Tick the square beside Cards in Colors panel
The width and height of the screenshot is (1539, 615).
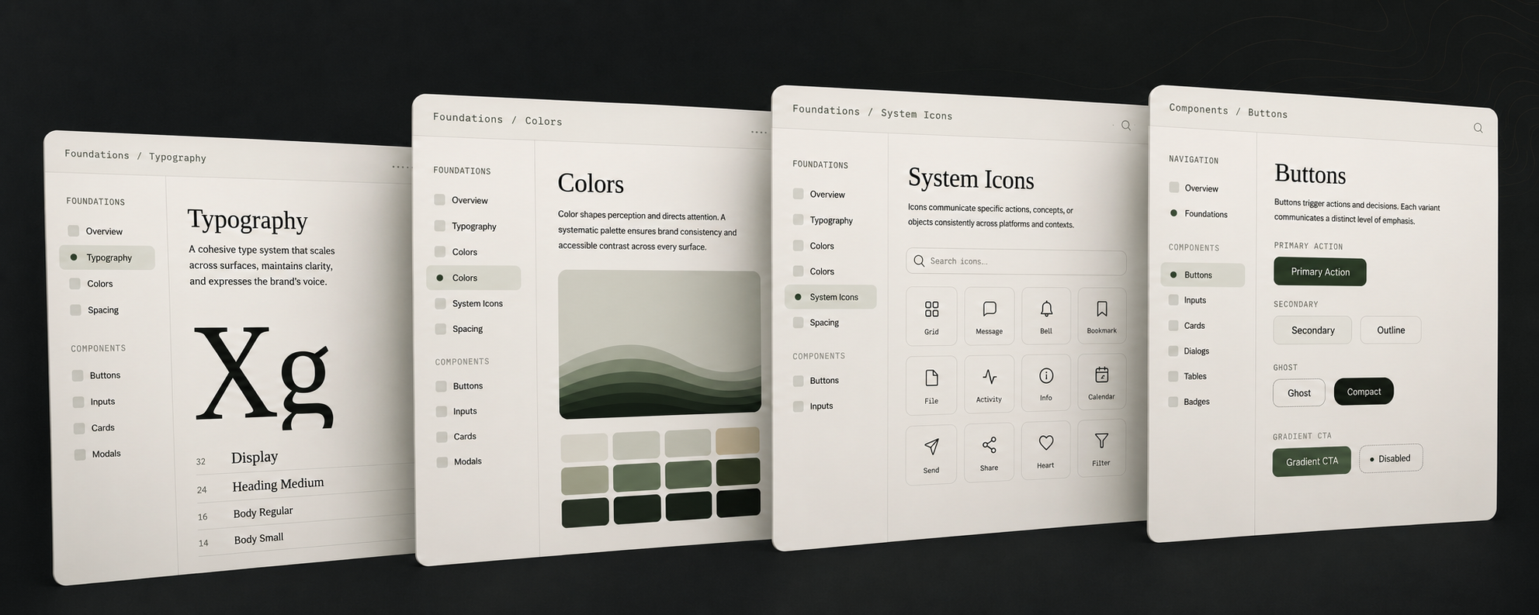coord(442,437)
